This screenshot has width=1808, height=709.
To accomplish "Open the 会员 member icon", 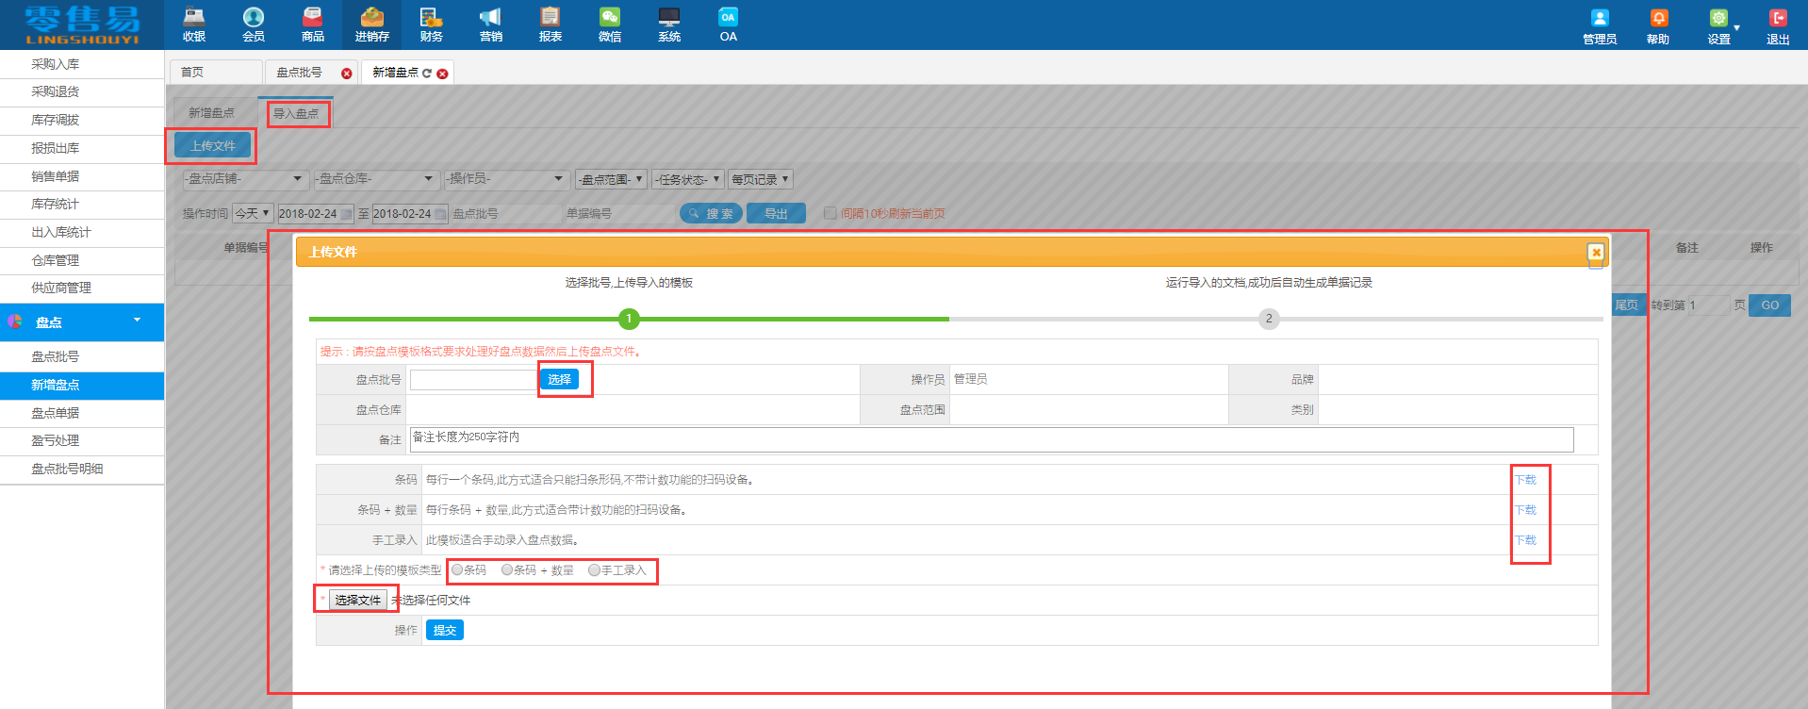I will [254, 25].
